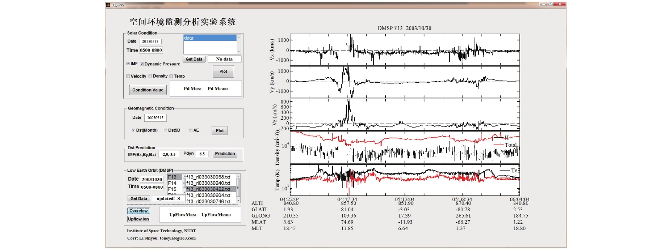Enable the AE checkbox
The image size is (672, 250).
click(191, 130)
